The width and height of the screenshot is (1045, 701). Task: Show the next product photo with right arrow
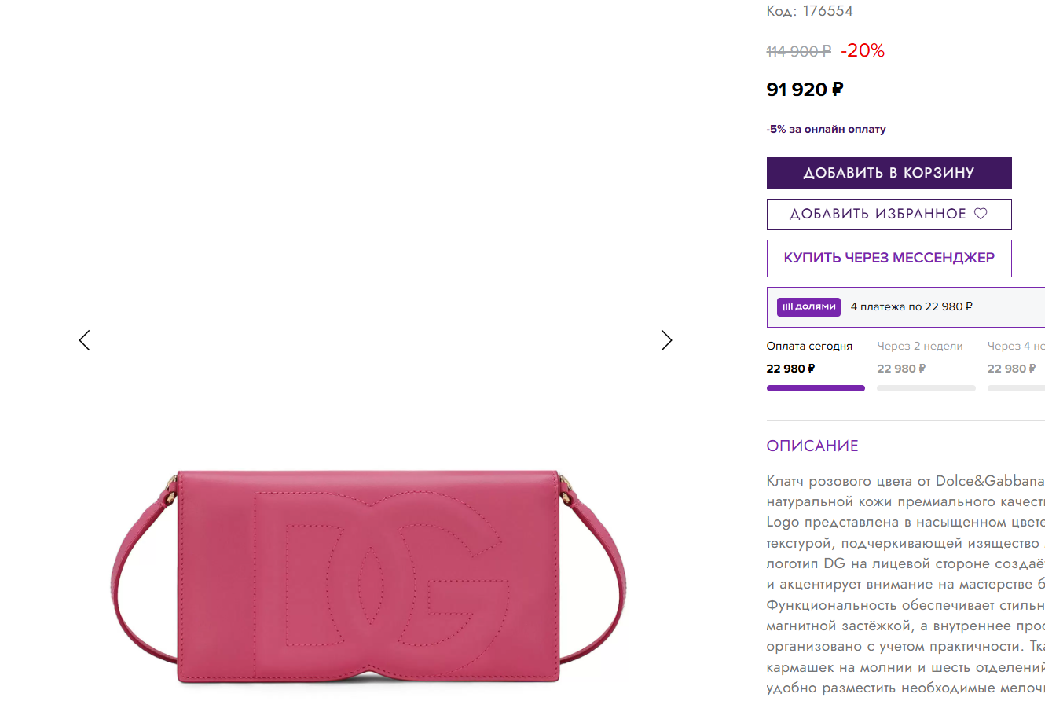666,340
